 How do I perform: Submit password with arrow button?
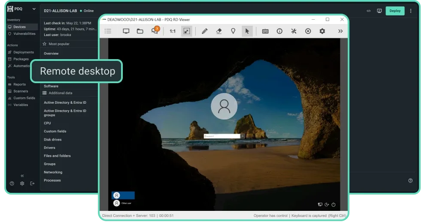pyautogui.click(x=242, y=136)
